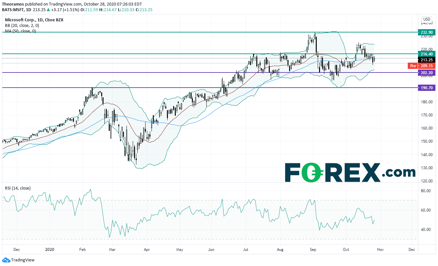Click the USD currency box
The width and height of the screenshot is (438, 266).
[427, 19]
